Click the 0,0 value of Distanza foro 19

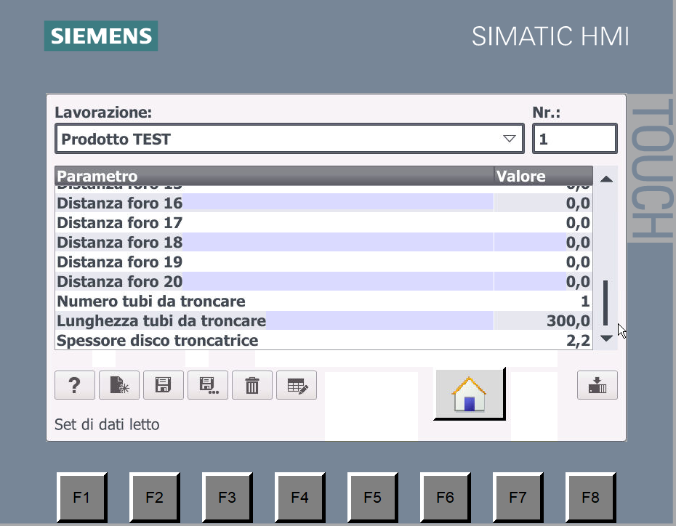578,262
